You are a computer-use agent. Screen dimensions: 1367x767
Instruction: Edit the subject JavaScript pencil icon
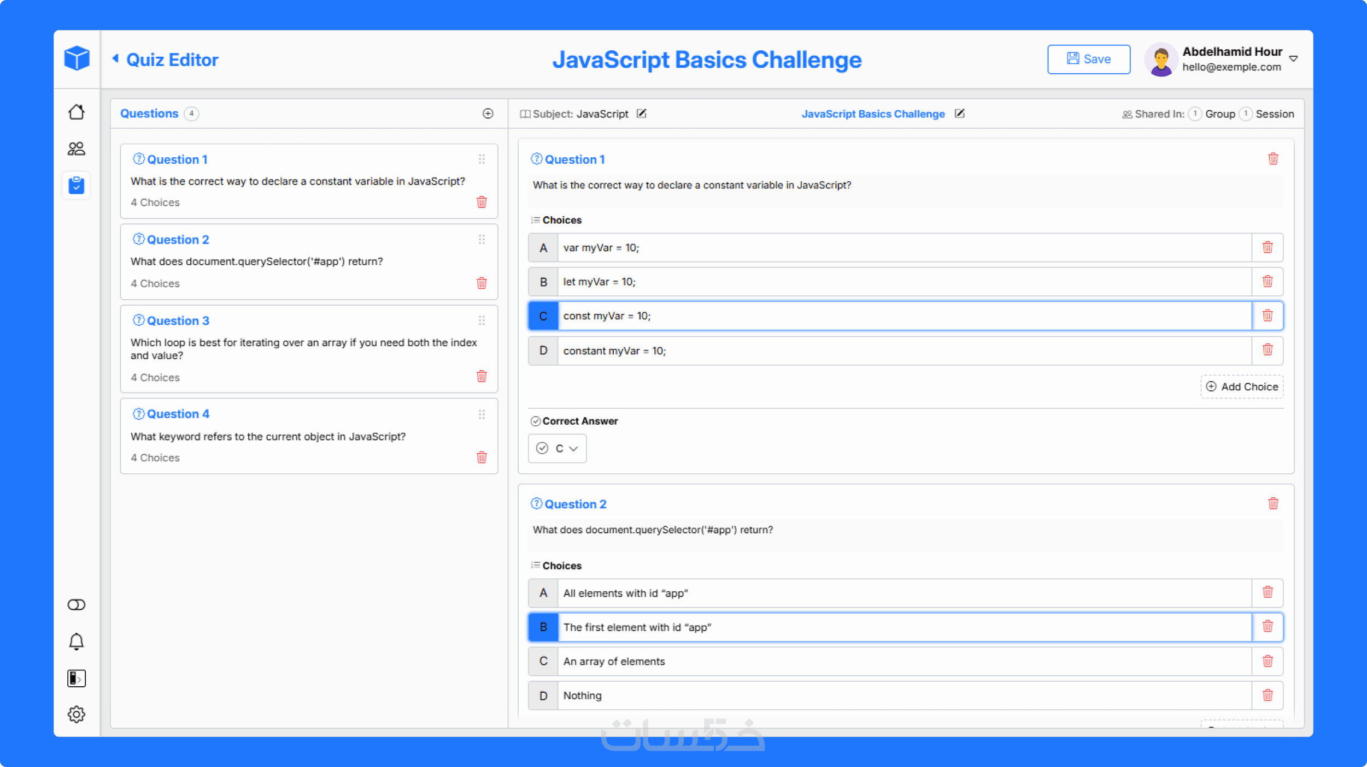coord(642,114)
